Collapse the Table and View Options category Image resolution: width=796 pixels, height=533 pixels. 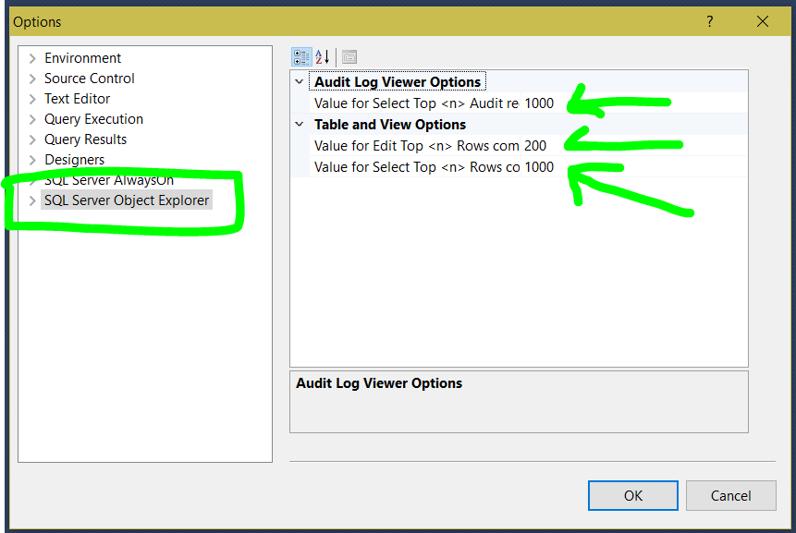(298, 124)
